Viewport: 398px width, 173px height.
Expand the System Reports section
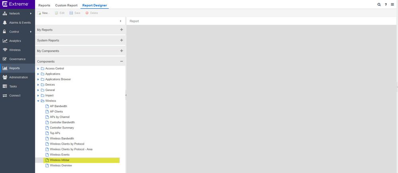point(121,40)
